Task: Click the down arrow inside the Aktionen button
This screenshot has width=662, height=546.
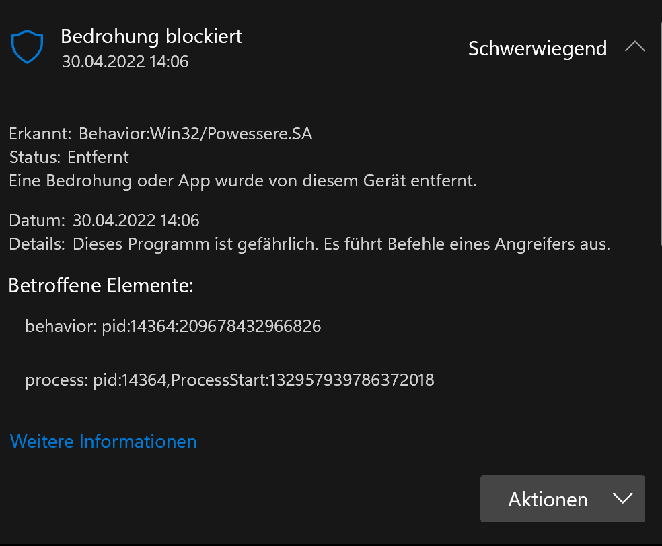Action: [622, 498]
